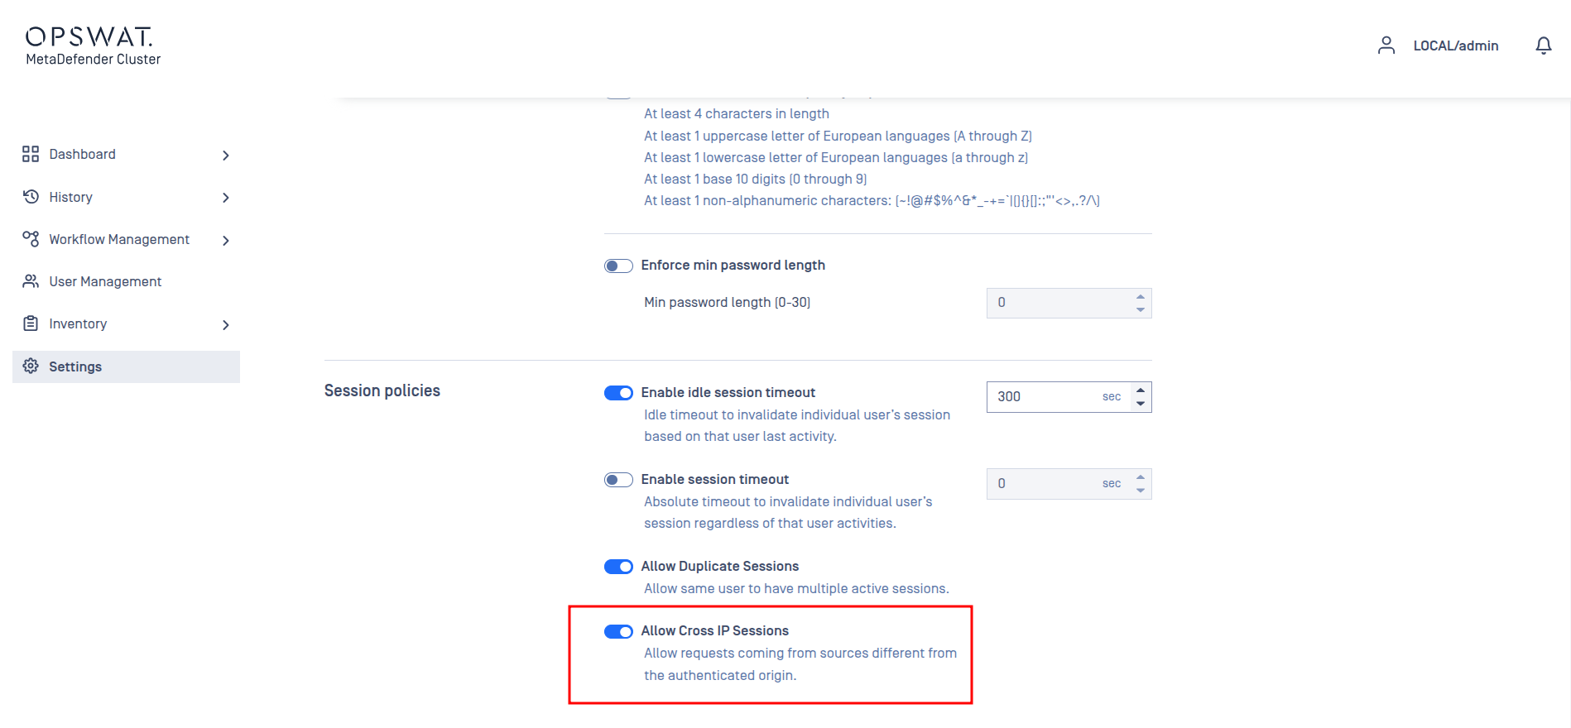Viewport: 1571px width, 728px height.
Task: Expand the Inventory submenu chevron
Action: pos(226,325)
